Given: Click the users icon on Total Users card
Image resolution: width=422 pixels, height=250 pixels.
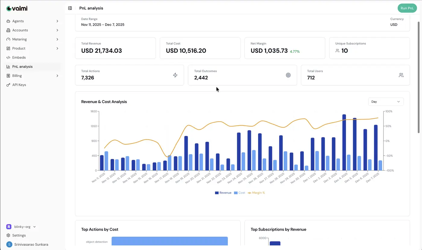Looking at the screenshot, I should [x=401, y=75].
